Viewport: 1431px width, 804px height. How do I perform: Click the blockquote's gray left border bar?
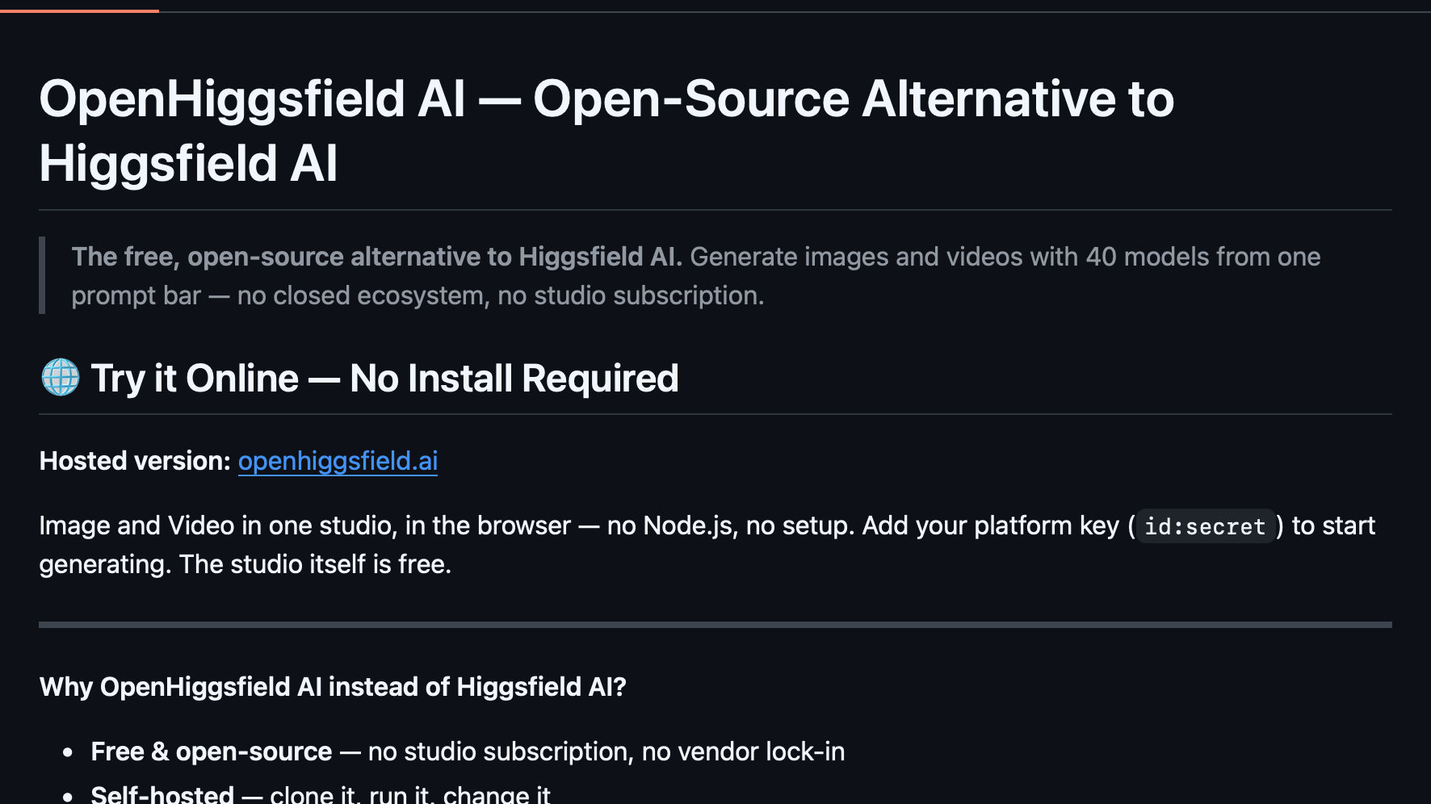42,275
